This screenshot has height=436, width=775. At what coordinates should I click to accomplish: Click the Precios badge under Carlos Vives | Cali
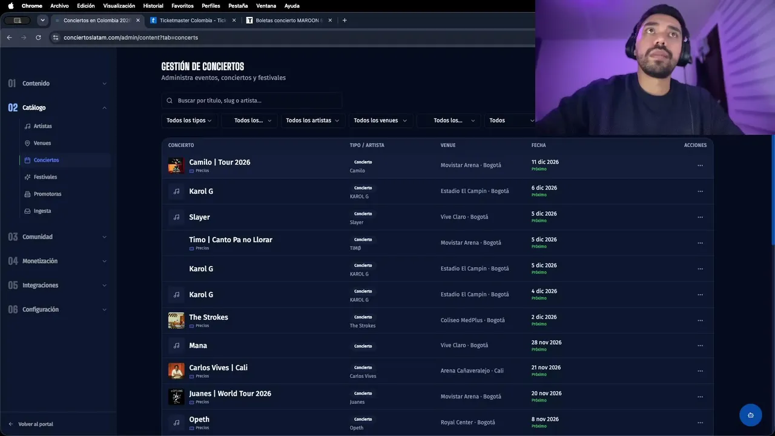tap(199, 376)
